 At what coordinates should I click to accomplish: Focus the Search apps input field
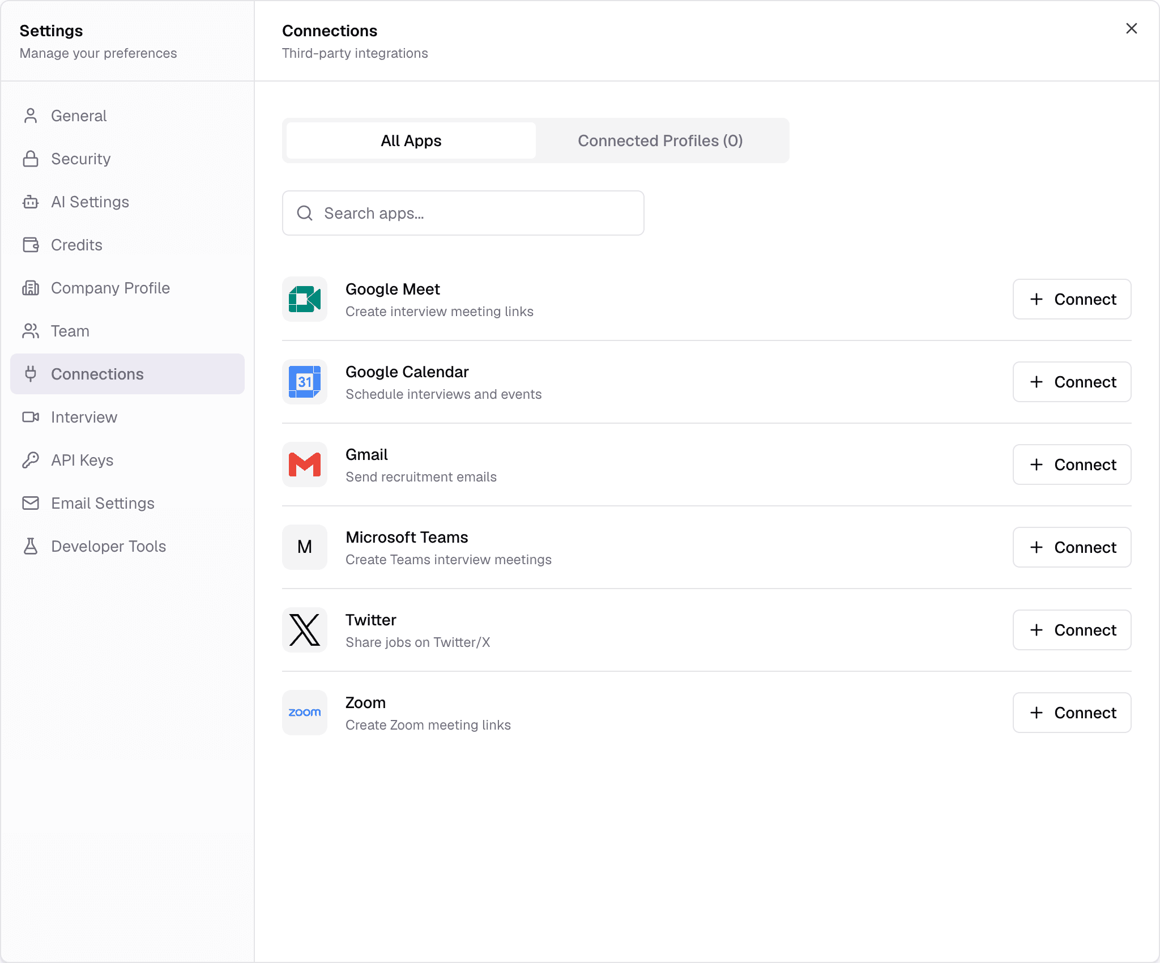(x=463, y=213)
